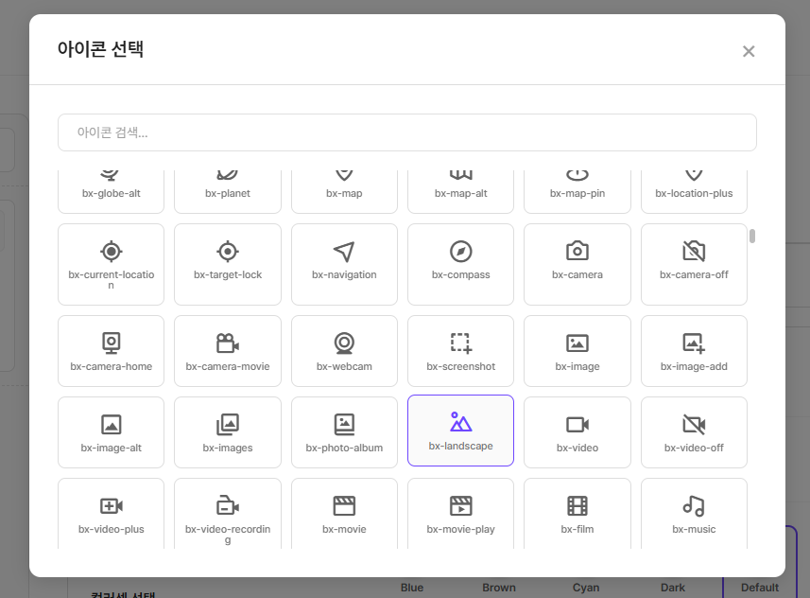Select the bx-landscape icon

click(460, 431)
